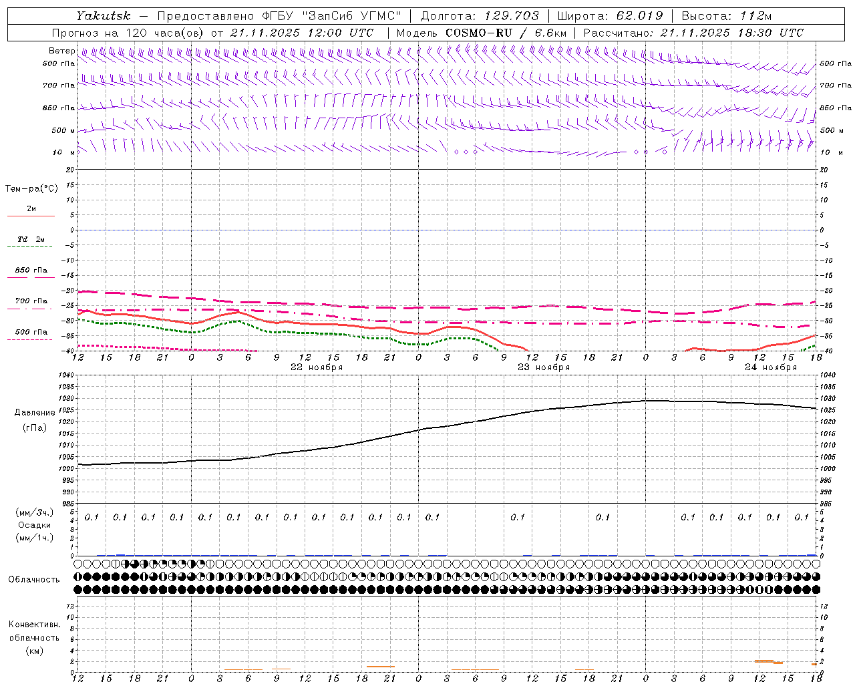855x684 pixels.
Task: Click the longitude value Долгота: 129.703
Action: point(479,16)
